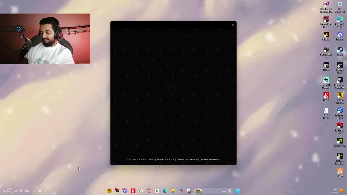Select Abiotic Factor desktop file icon

[326, 113]
